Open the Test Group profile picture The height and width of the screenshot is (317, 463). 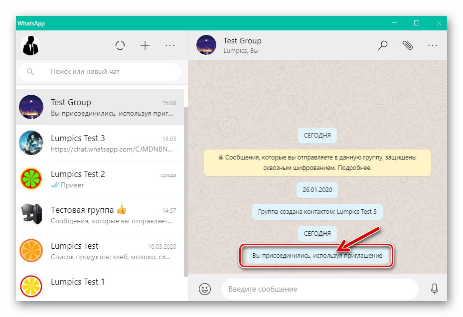click(206, 45)
